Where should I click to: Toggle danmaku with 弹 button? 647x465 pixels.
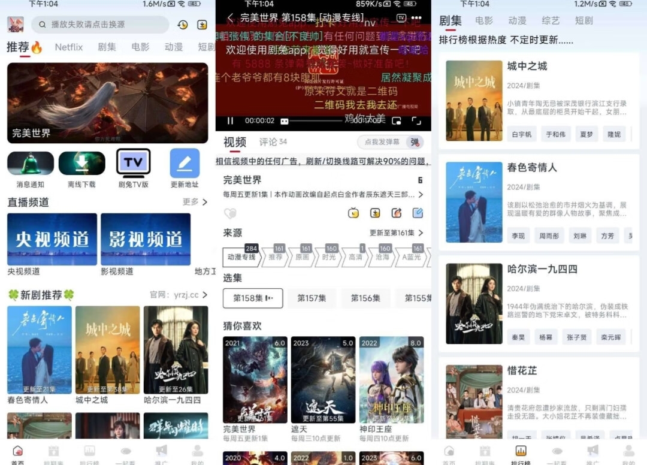(x=415, y=142)
